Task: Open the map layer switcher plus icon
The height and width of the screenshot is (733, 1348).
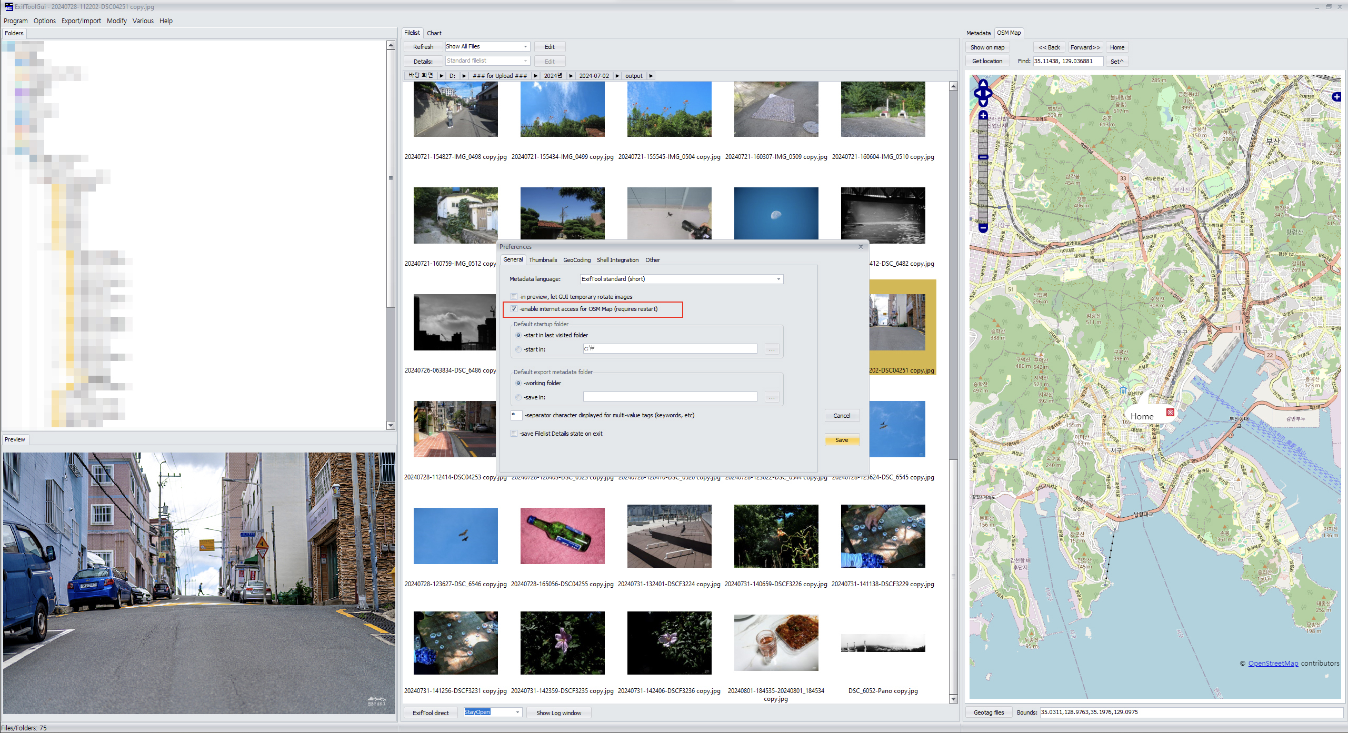Action: pyautogui.click(x=1336, y=97)
